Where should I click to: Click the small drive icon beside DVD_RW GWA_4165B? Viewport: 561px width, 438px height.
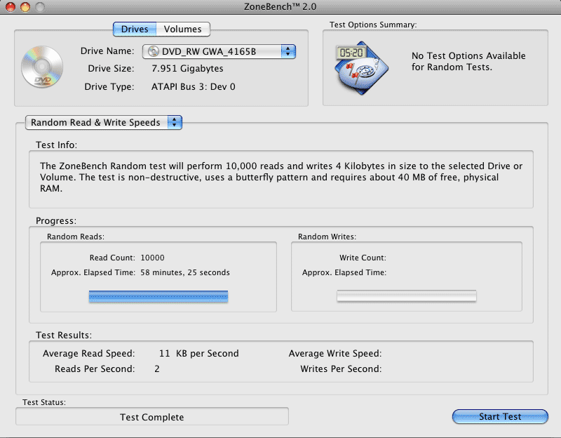tap(152, 51)
